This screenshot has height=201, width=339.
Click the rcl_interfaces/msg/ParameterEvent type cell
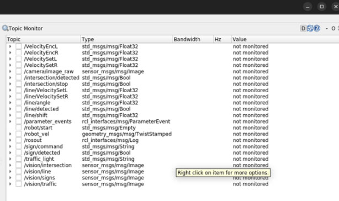point(126,121)
